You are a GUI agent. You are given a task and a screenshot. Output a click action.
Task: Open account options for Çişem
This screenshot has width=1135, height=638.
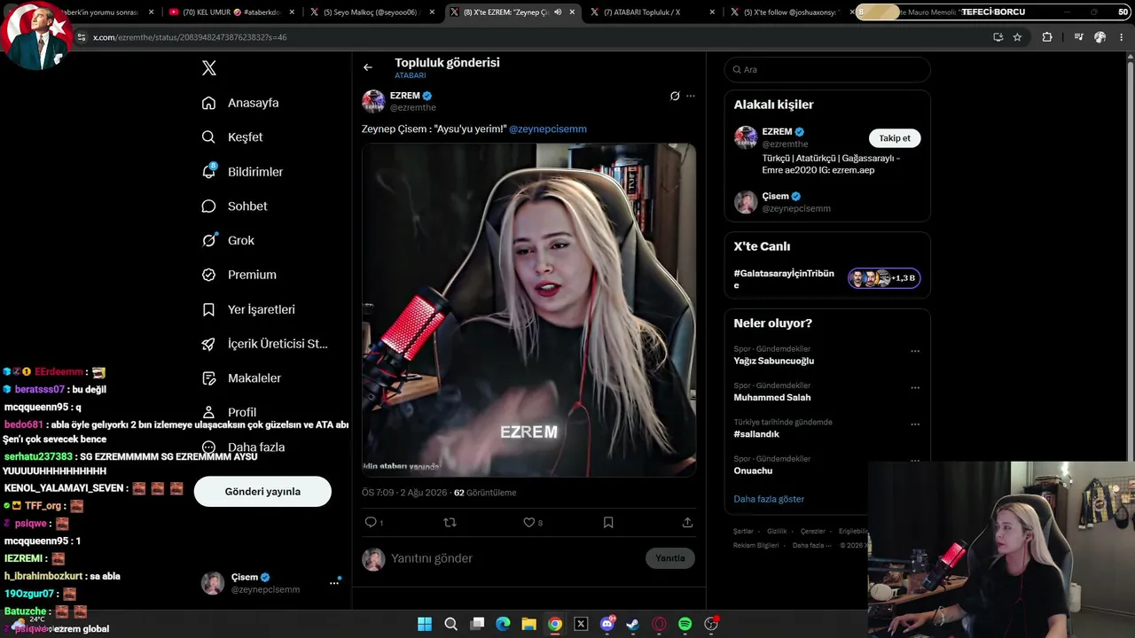pos(334,583)
